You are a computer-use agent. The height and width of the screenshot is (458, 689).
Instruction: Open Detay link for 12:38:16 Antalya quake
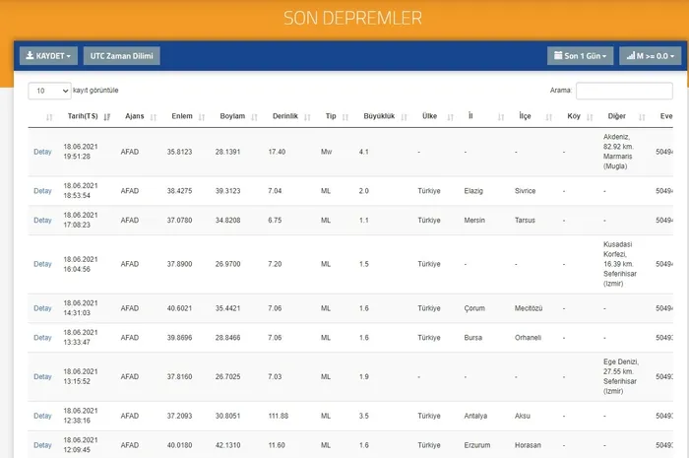click(42, 416)
